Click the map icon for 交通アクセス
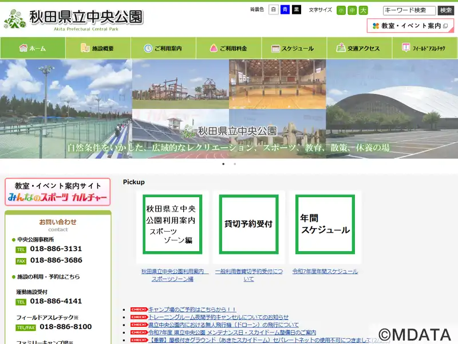Image resolution: width=458 pixels, height=344 pixels. click(341, 48)
